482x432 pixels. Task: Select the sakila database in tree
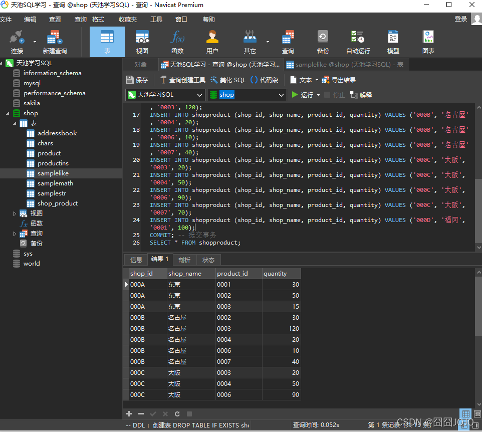tap(32, 103)
